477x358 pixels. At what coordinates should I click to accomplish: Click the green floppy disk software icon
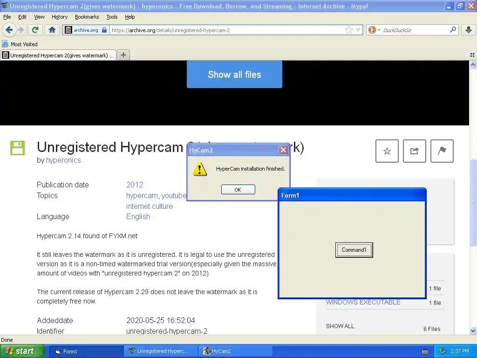[x=18, y=148]
